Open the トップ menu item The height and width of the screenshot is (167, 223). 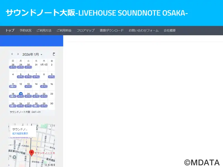(10, 30)
